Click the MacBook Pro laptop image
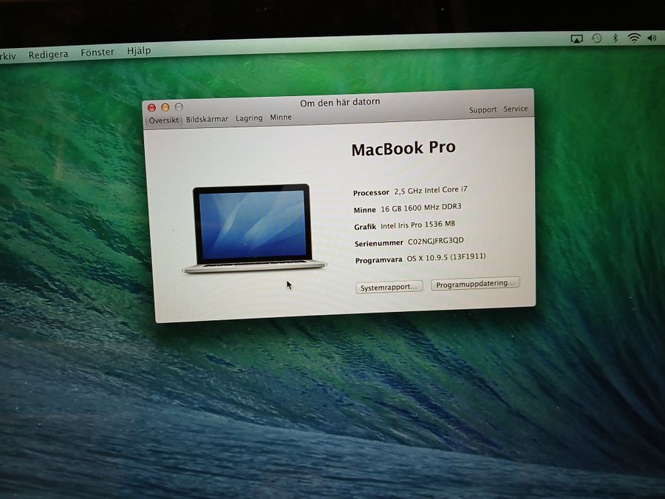This screenshot has height=499, width=665. coord(253,228)
